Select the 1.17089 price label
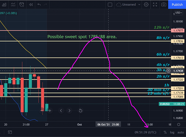This screenshot has height=137, width=186. pyautogui.click(x=178, y=97)
